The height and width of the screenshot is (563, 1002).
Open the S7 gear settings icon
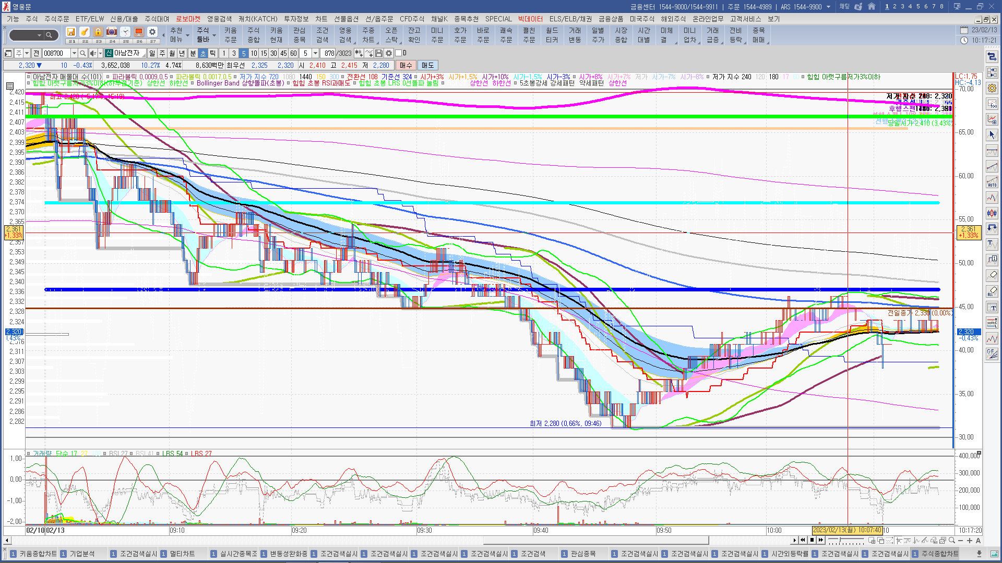(x=152, y=32)
